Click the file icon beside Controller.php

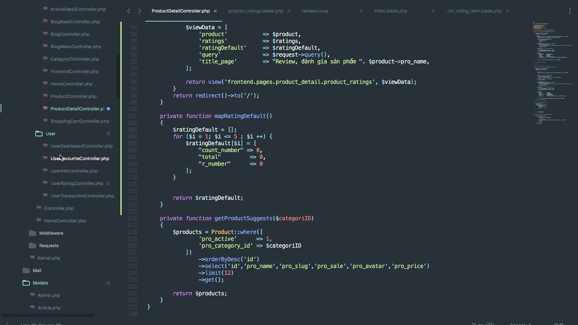click(39, 208)
